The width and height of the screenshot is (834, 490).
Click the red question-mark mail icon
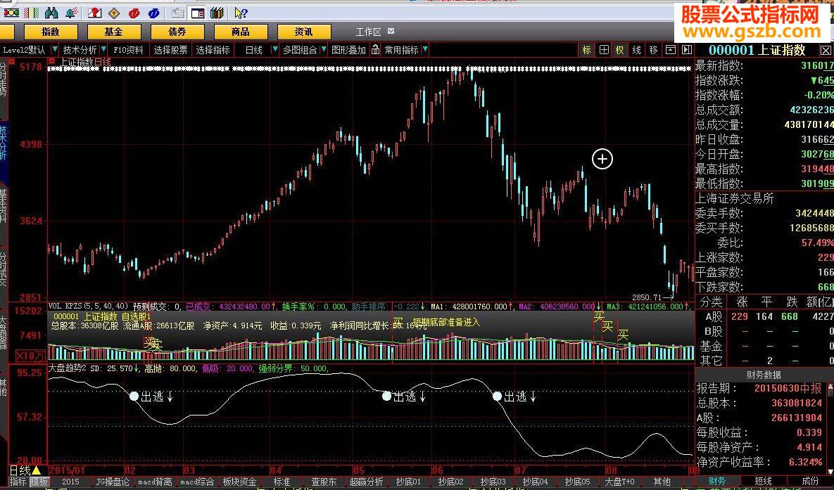(94, 12)
